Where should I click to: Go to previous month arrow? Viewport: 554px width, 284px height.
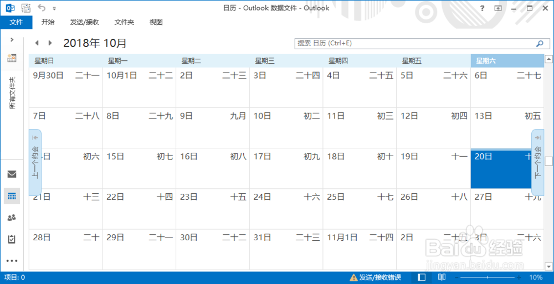(37, 43)
